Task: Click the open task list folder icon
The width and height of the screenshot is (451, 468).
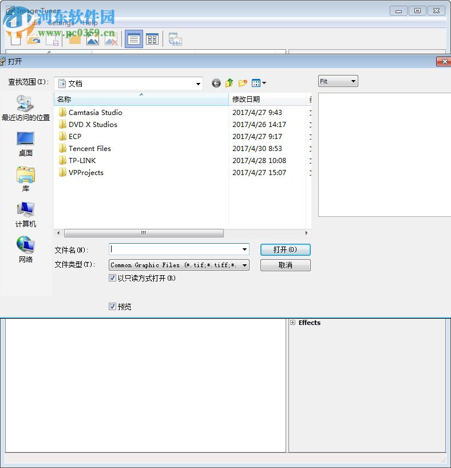Action: click(x=33, y=39)
